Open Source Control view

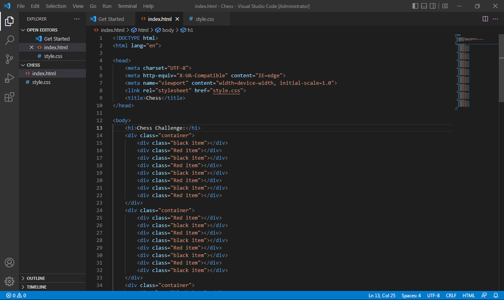9,59
